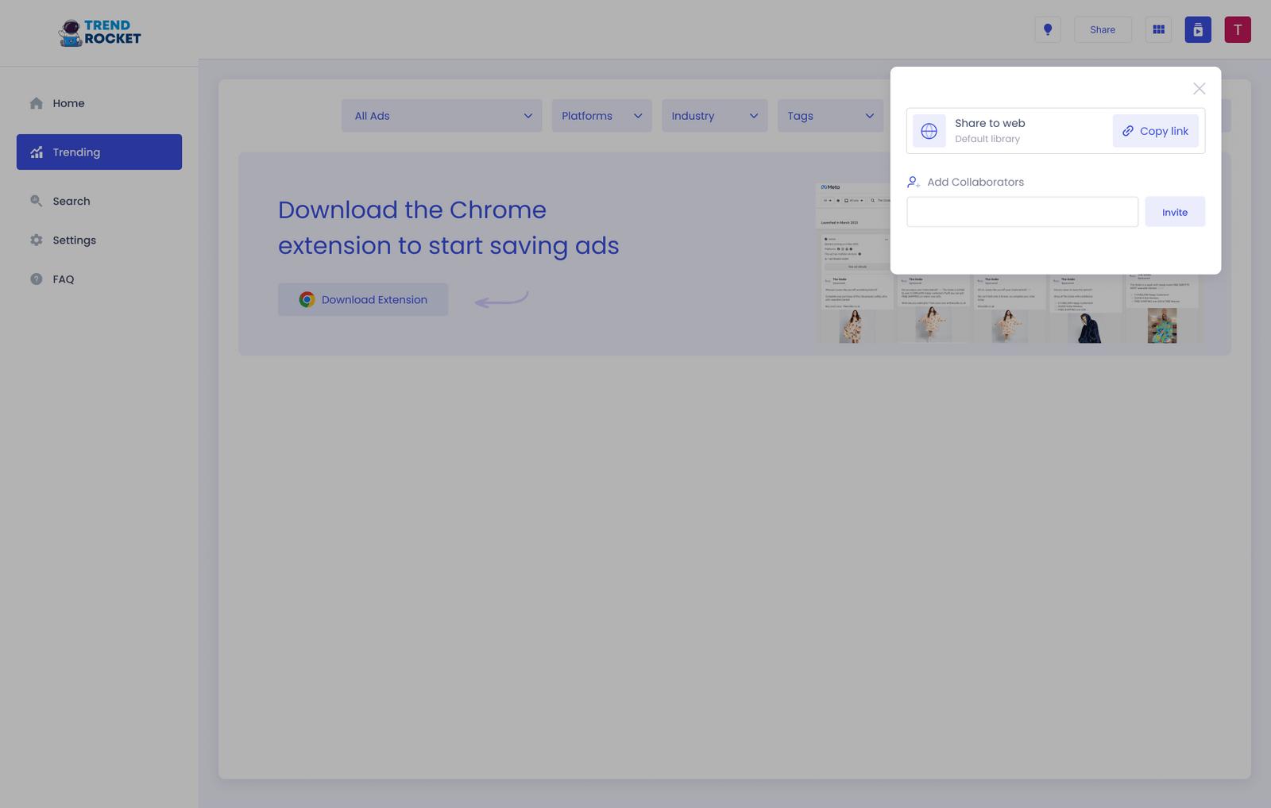Select the Search icon in the sidebar
Viewport: 1271px width, 808px height.
click(x=37, y=201)
